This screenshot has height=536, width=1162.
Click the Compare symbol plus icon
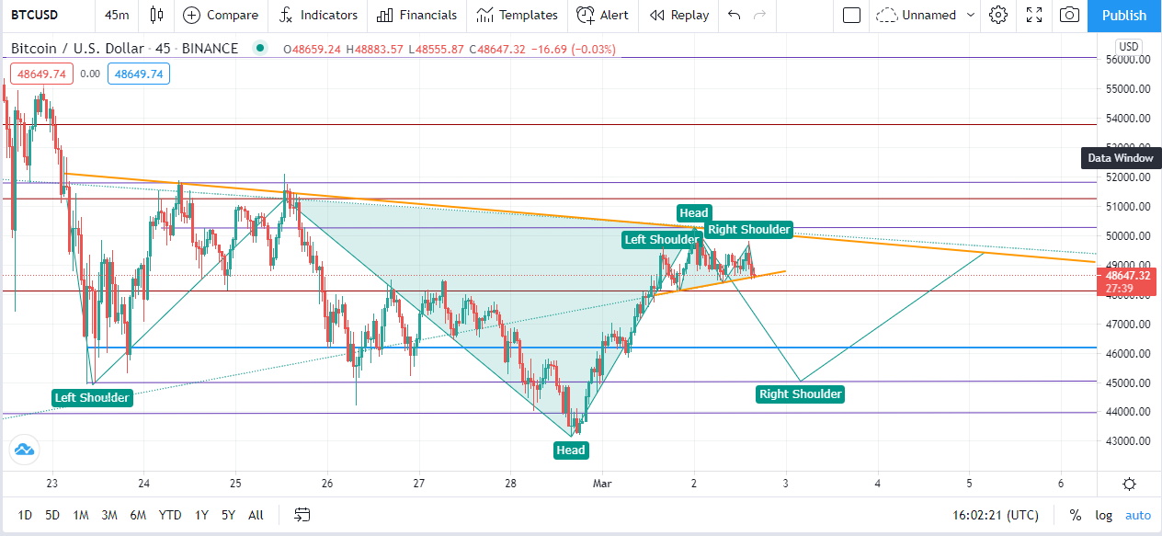[x=191, y=15]
